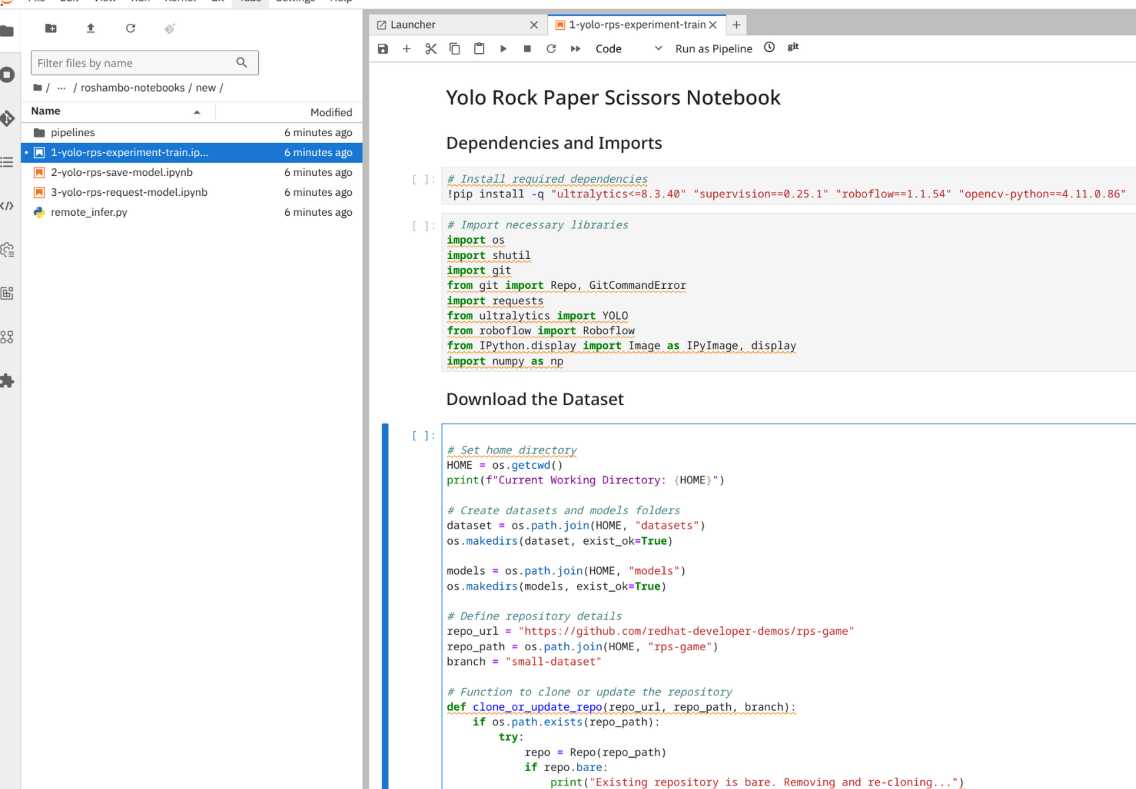Click the Download the Dataset heading
The image size is (1136, 789).
point(534,399)
